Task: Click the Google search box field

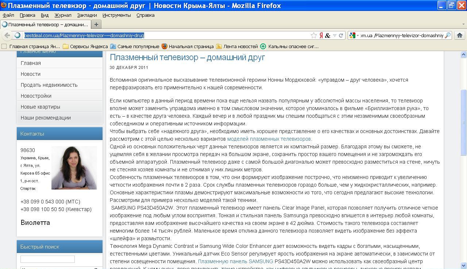Action: tap(402, 35)
